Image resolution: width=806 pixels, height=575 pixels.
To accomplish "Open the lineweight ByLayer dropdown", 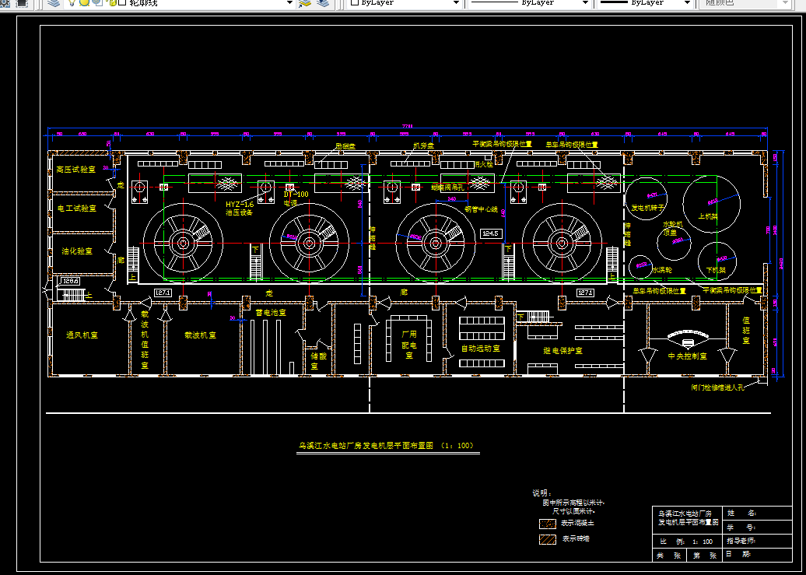I will click(x=687, y=2).
